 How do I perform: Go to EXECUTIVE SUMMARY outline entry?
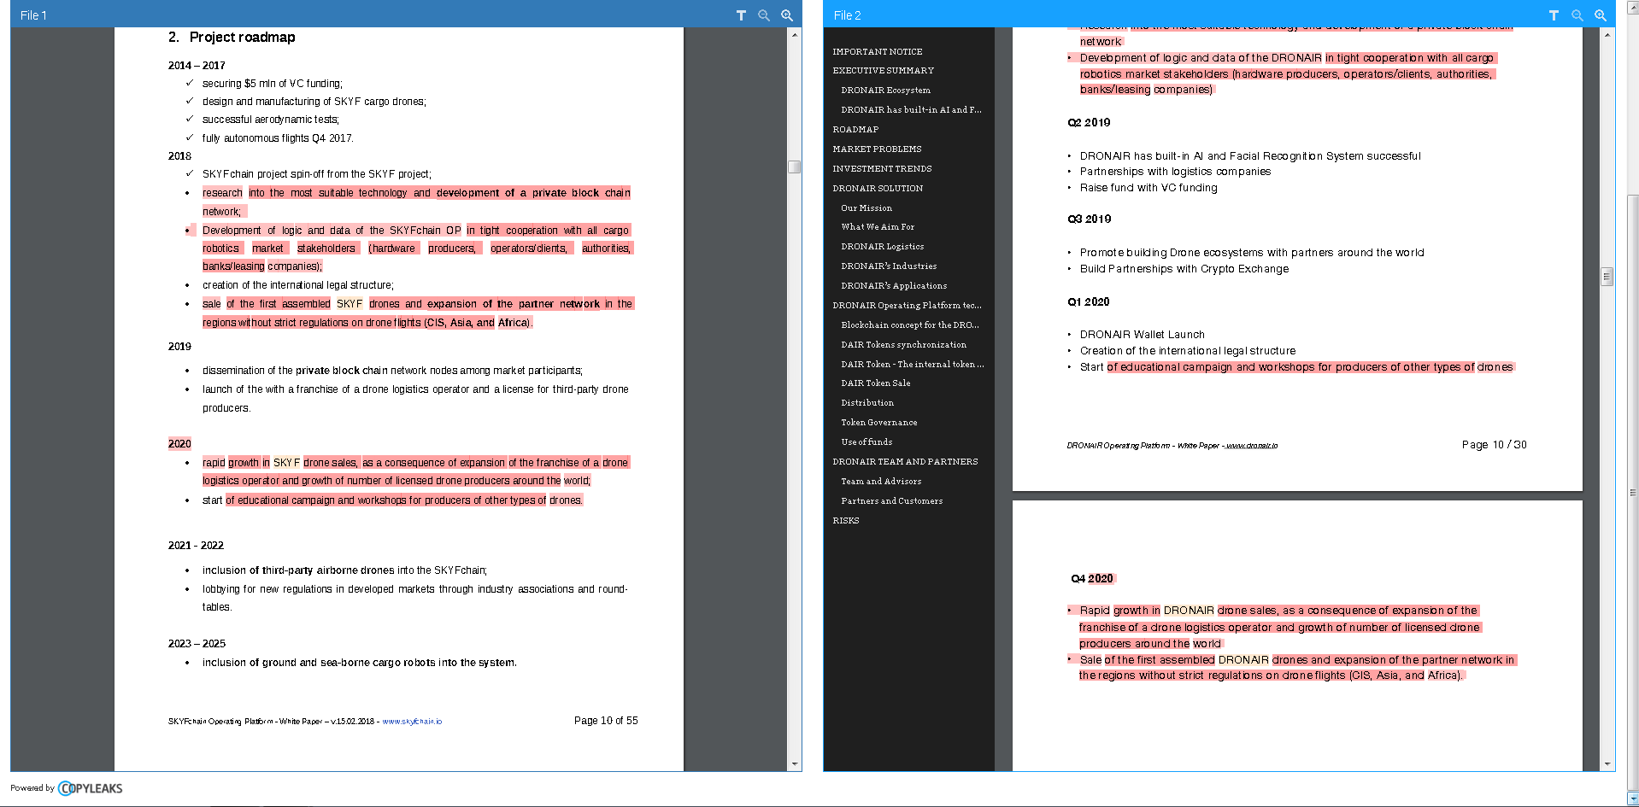click(x=884, y=70)
